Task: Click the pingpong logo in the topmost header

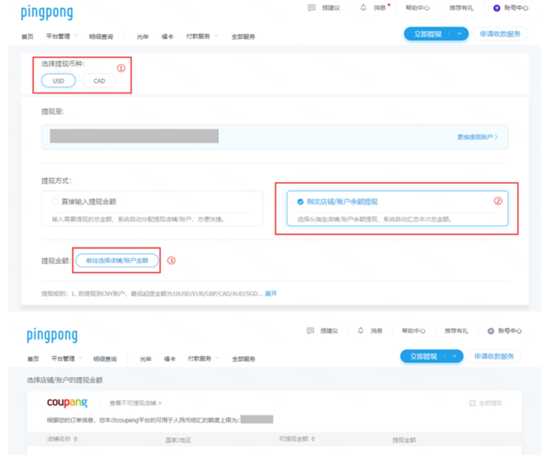Action: pos(47,12)
